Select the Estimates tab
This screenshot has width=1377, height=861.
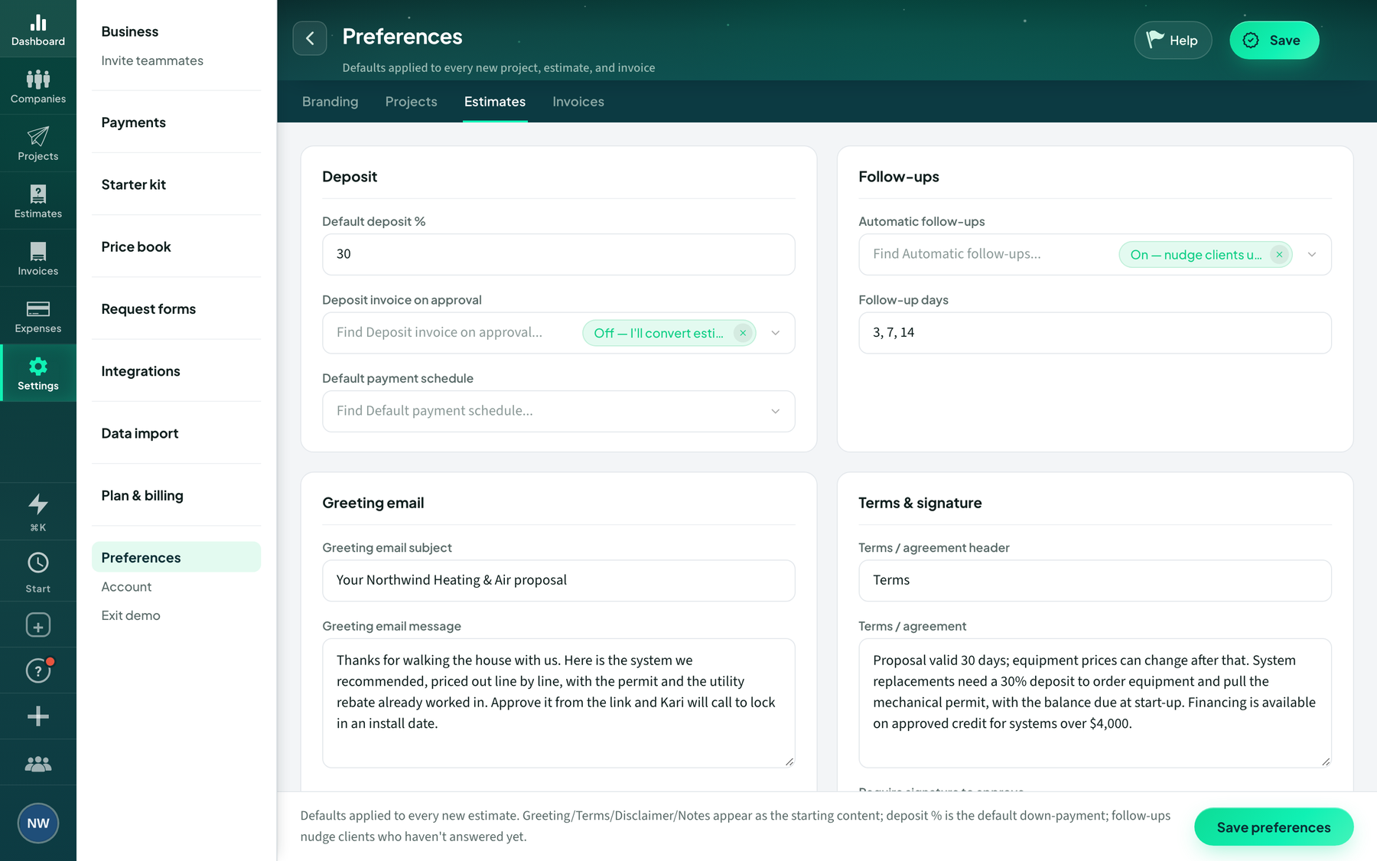point(495,102)
